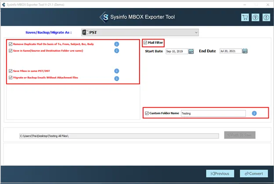Toggle the Custom Folder Name checkbox
The image size is (274, 184).
coord(147,113)
